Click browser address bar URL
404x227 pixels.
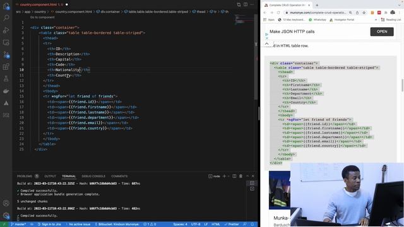point(318,13)
